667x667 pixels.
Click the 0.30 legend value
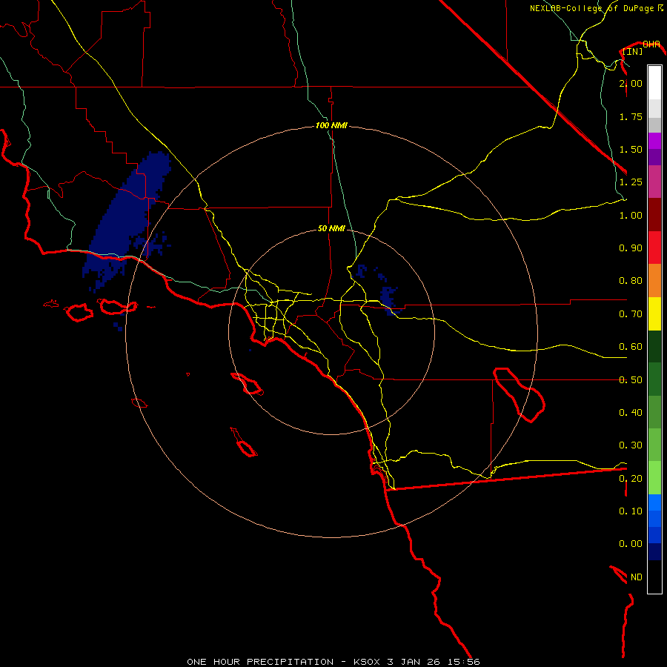point(631,445)
